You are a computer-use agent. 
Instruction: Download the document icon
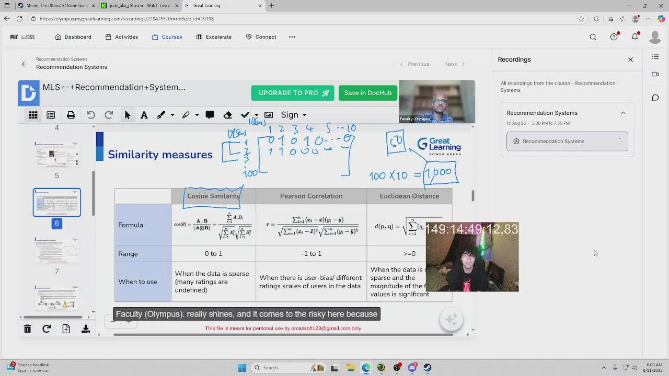[86, 328]
